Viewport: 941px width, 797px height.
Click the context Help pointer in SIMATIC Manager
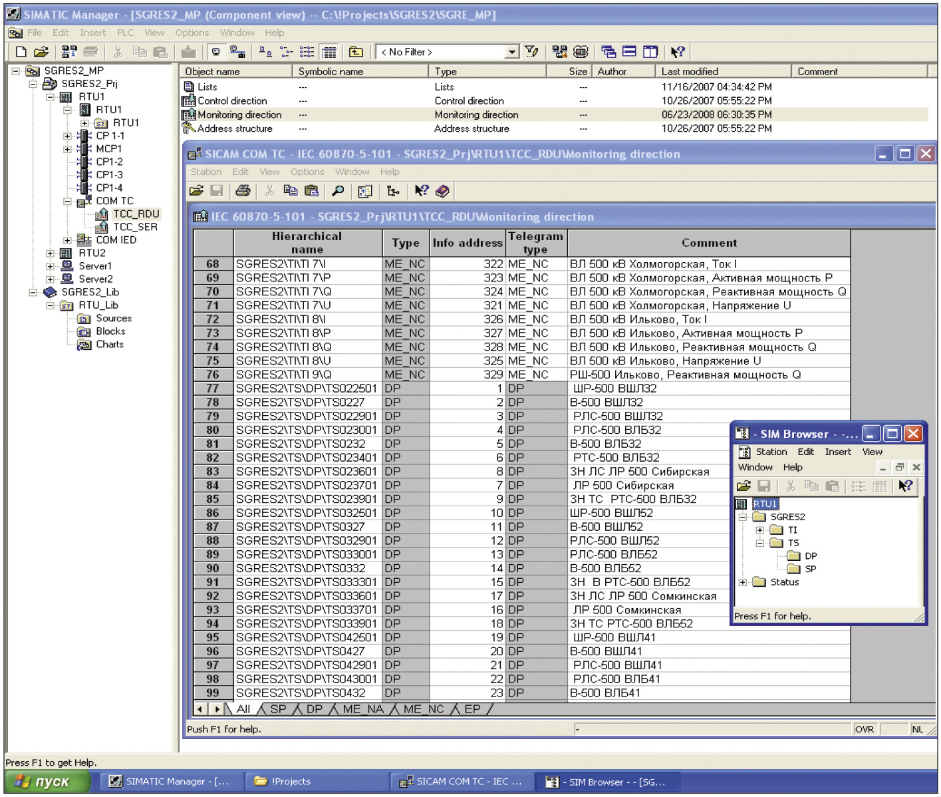pos(678,52)
